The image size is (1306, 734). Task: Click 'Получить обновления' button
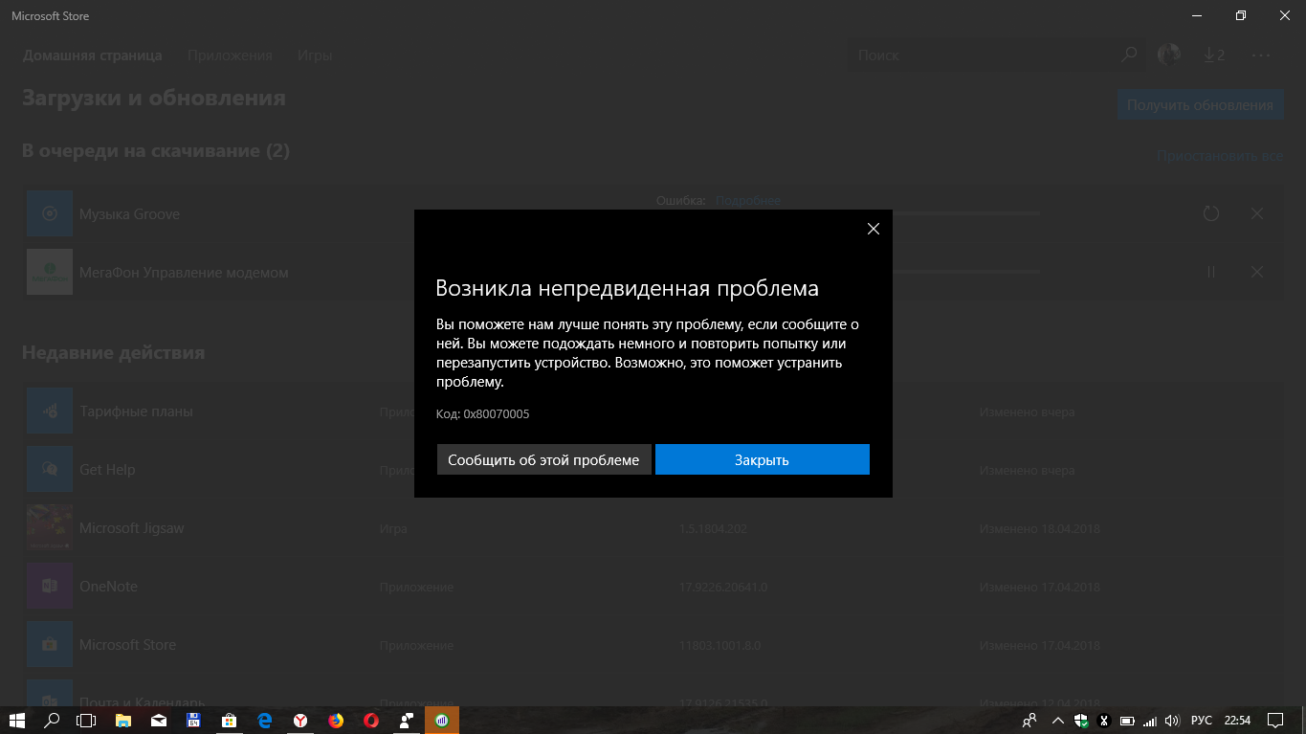[x=1200, y=105]
